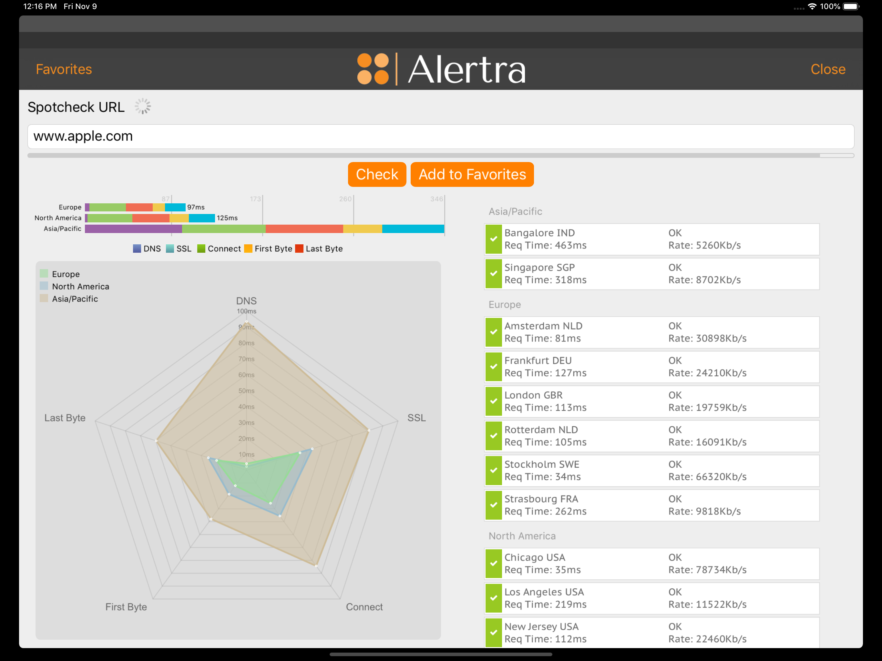Click green checkmark for Rotterdam NLD
Viewport: 882px width, 661px height.
(x=493, y=436)
